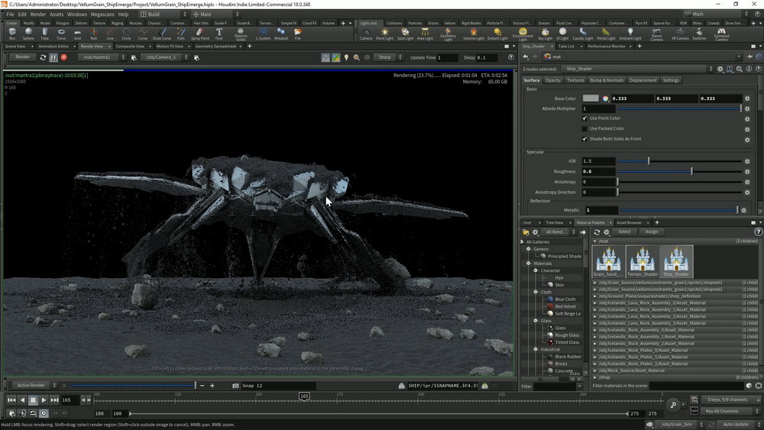Screen dimensions: 764x430
Task: Click the frame 165 timeline marker
Action: 305,396
